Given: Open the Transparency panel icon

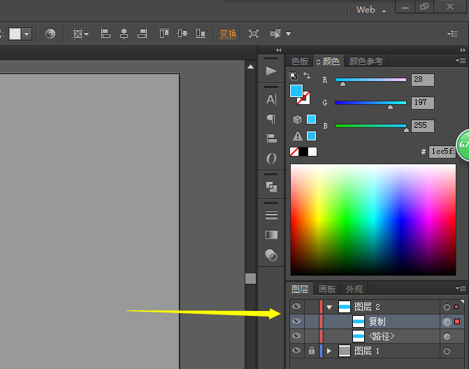Looking at the screenshot, I should point(271,255).
